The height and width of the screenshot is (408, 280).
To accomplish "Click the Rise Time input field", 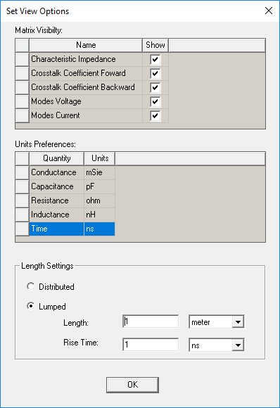I will click(x=151, y=345).
